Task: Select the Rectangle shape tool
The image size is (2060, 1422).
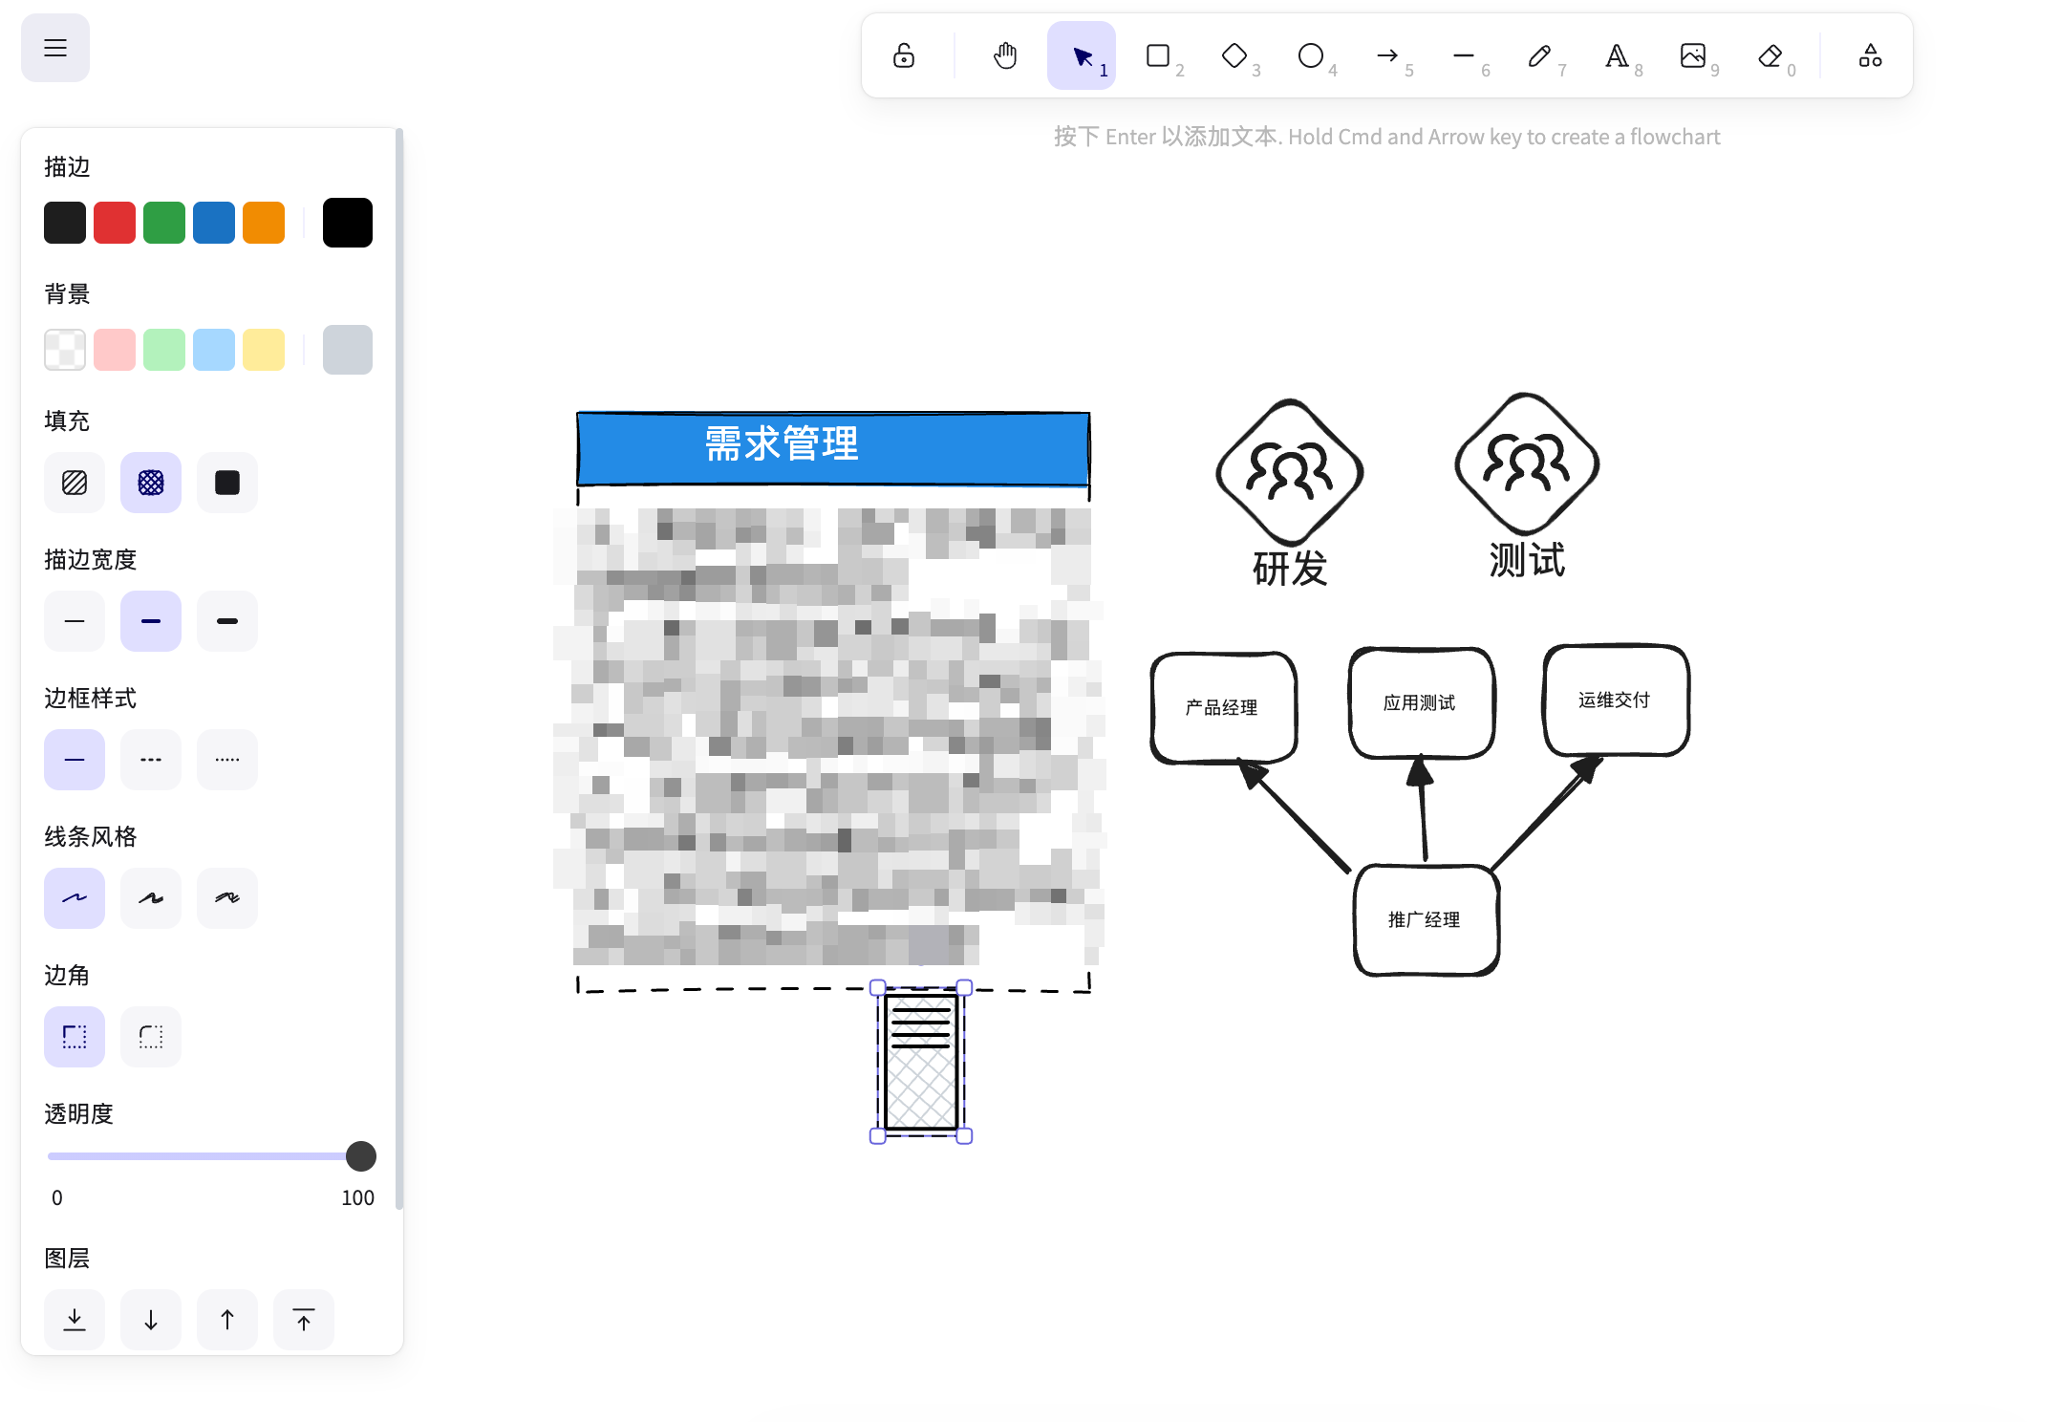Action: point(1158,56)
